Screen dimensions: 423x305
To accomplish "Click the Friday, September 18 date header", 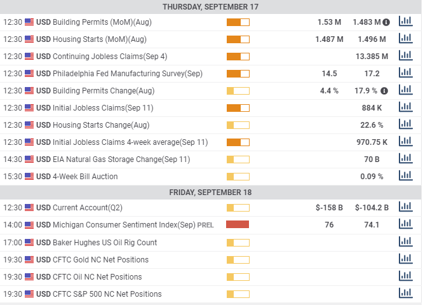I will [210, 192].
